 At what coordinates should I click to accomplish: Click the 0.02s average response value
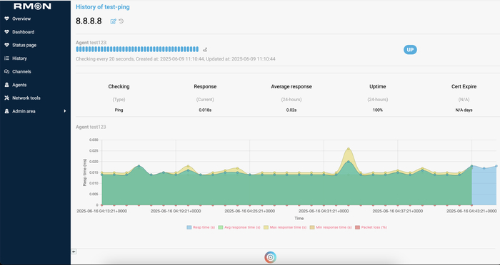tap(291, 110)
